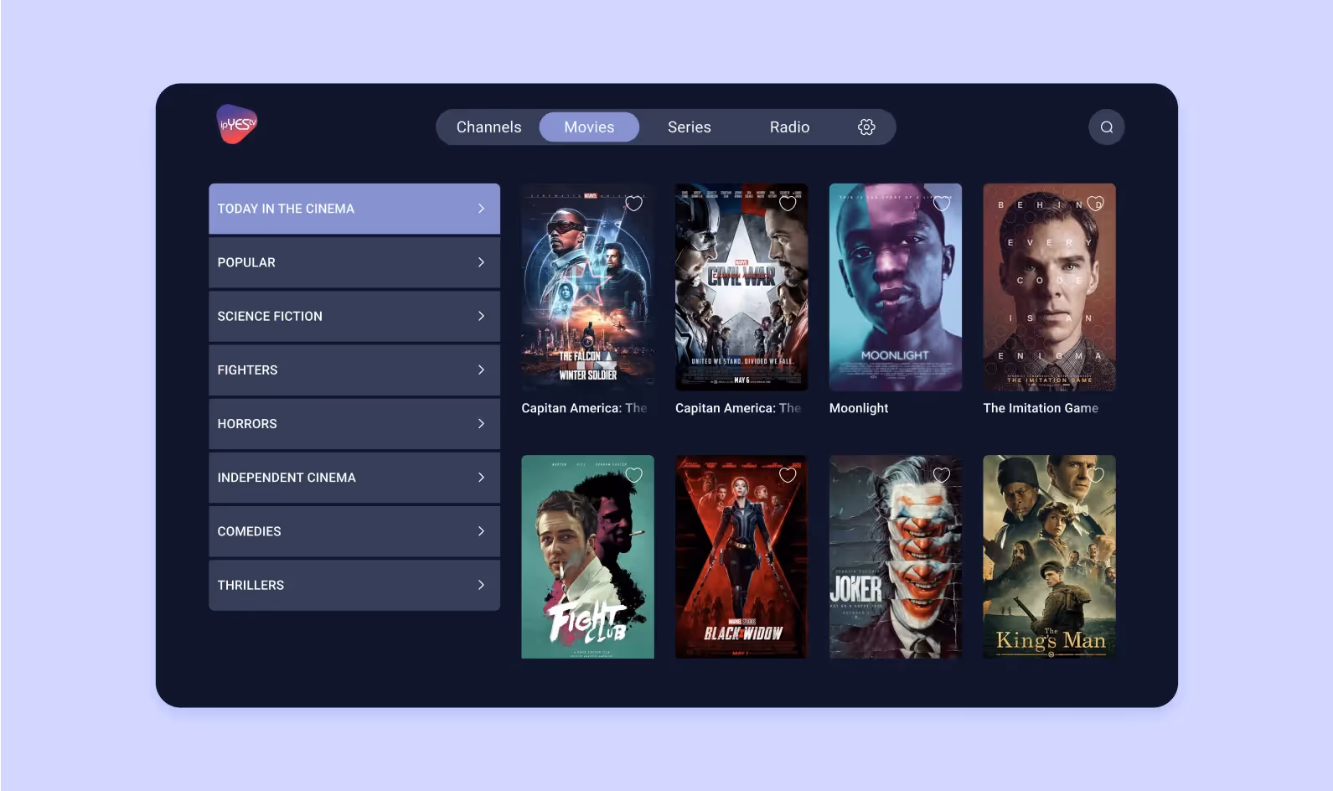Click the ipYES TV logo
The image size is (1333, 791).
237,124
